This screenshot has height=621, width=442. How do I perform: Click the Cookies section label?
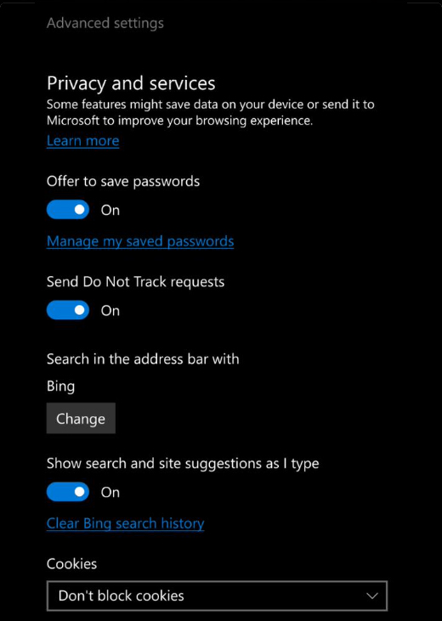click(x=71, y=564)
